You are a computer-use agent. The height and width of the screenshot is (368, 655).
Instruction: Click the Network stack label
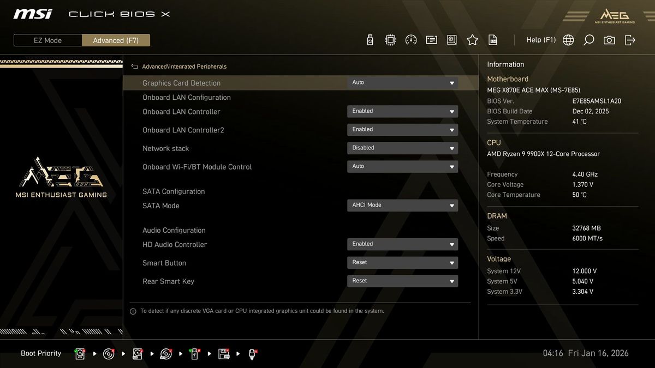tap(165, 149)
